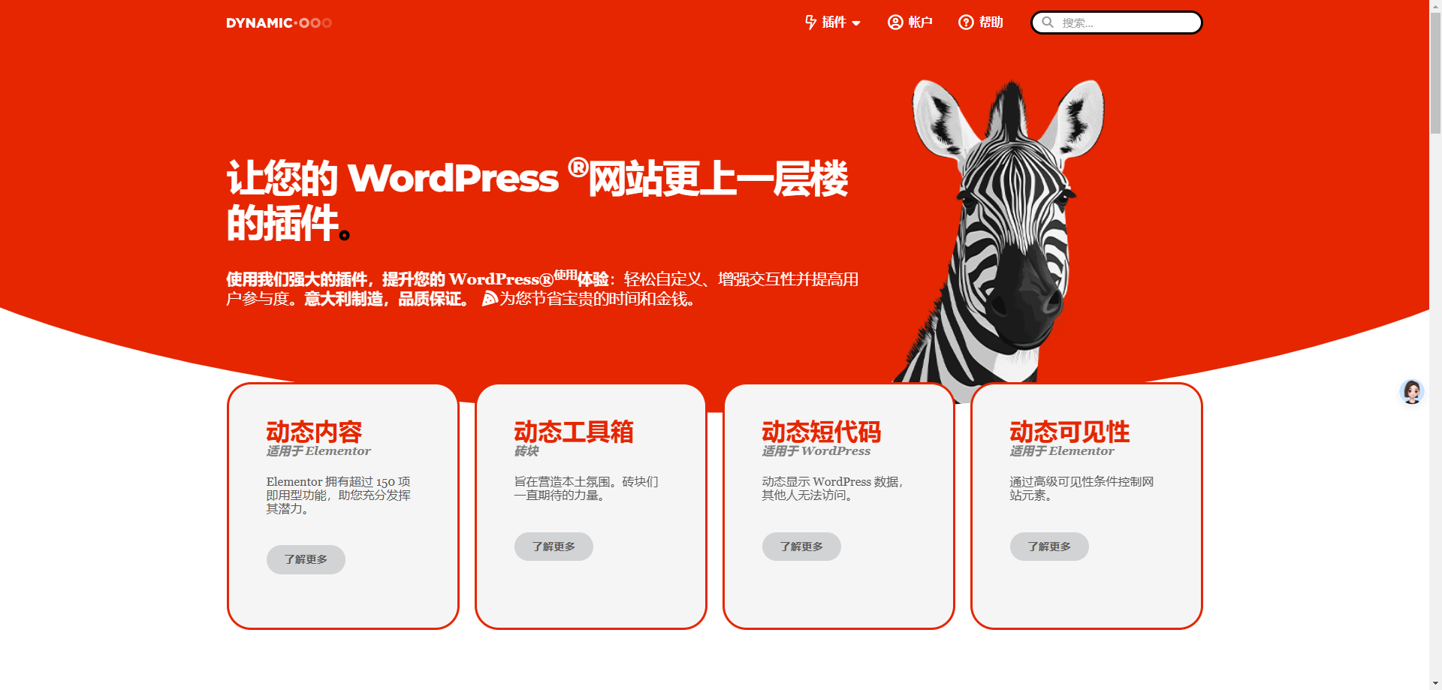1442x690 pixels.
Task: Click the question mark icon beside 帮助
Action: (x=965, y=23)
